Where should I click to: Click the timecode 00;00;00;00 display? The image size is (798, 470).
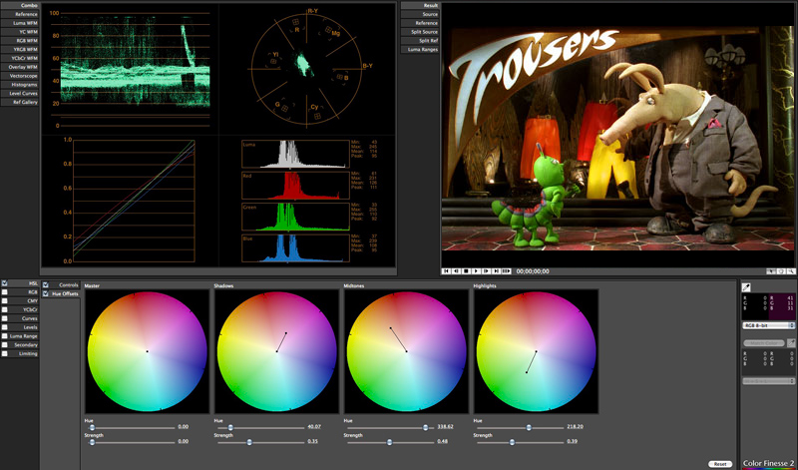pyautogui.click(x=533, y=271)
